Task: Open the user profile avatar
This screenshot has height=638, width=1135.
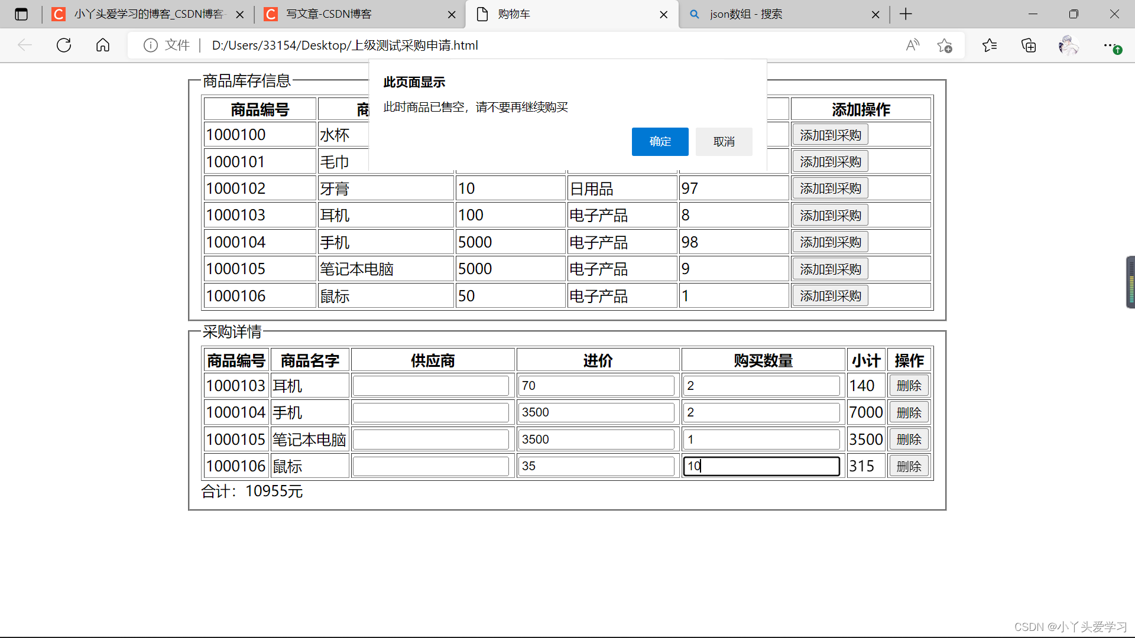Action: [x=1068, y=45]
